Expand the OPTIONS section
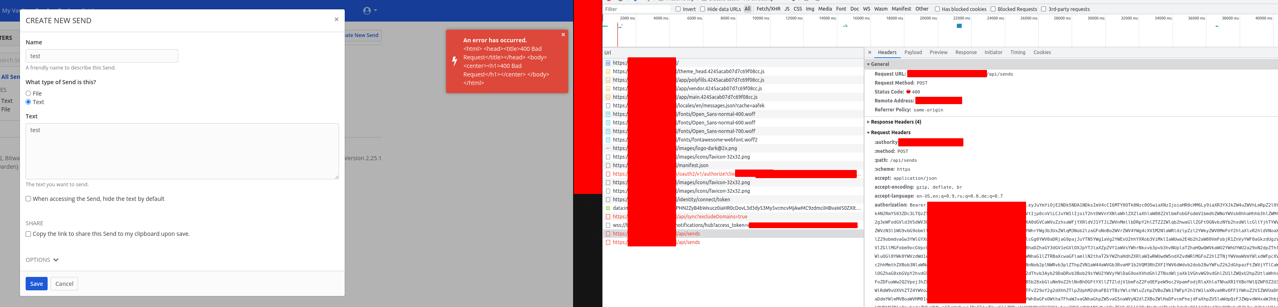Image resolution: width=1278 pixels, height=307 pixels. (42, 260)
